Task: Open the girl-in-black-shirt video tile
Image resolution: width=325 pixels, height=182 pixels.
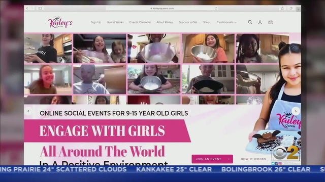Action: point(48,49)
